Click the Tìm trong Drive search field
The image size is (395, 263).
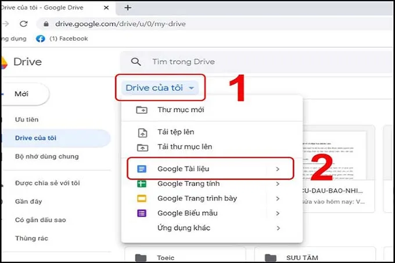[x=257, y=62]
